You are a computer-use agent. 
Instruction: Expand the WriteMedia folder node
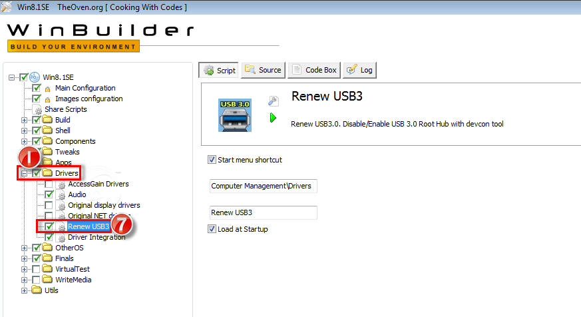[24, 280]
